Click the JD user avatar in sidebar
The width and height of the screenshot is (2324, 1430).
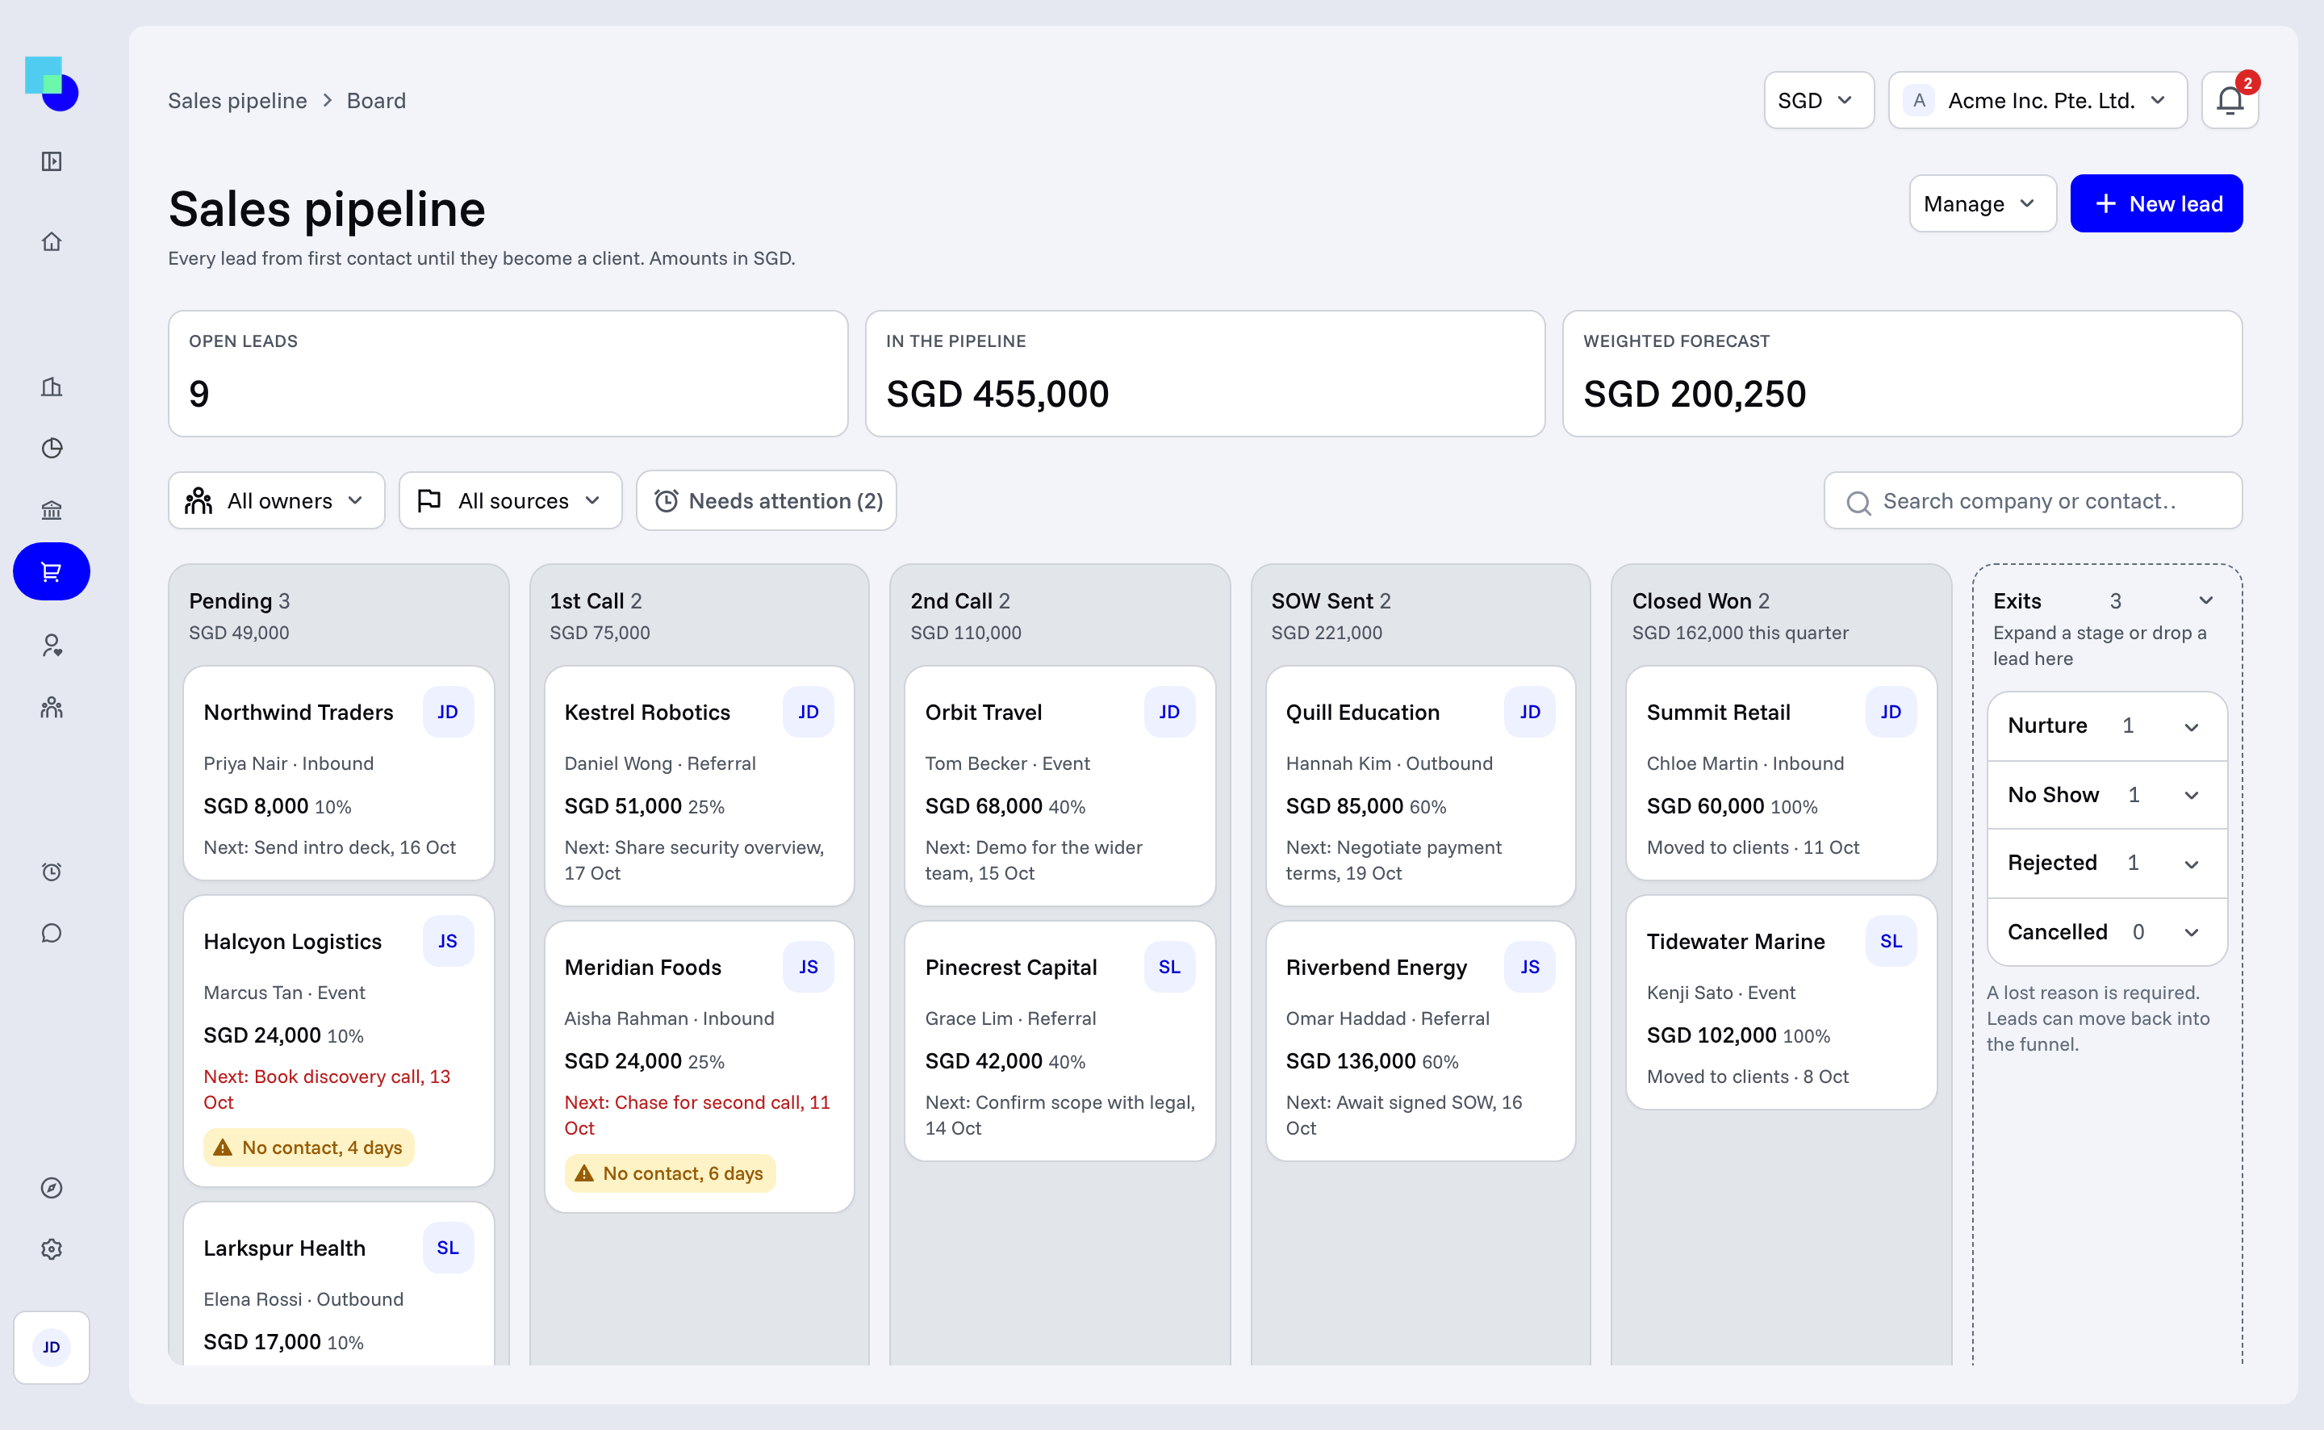pos(51,1347)
